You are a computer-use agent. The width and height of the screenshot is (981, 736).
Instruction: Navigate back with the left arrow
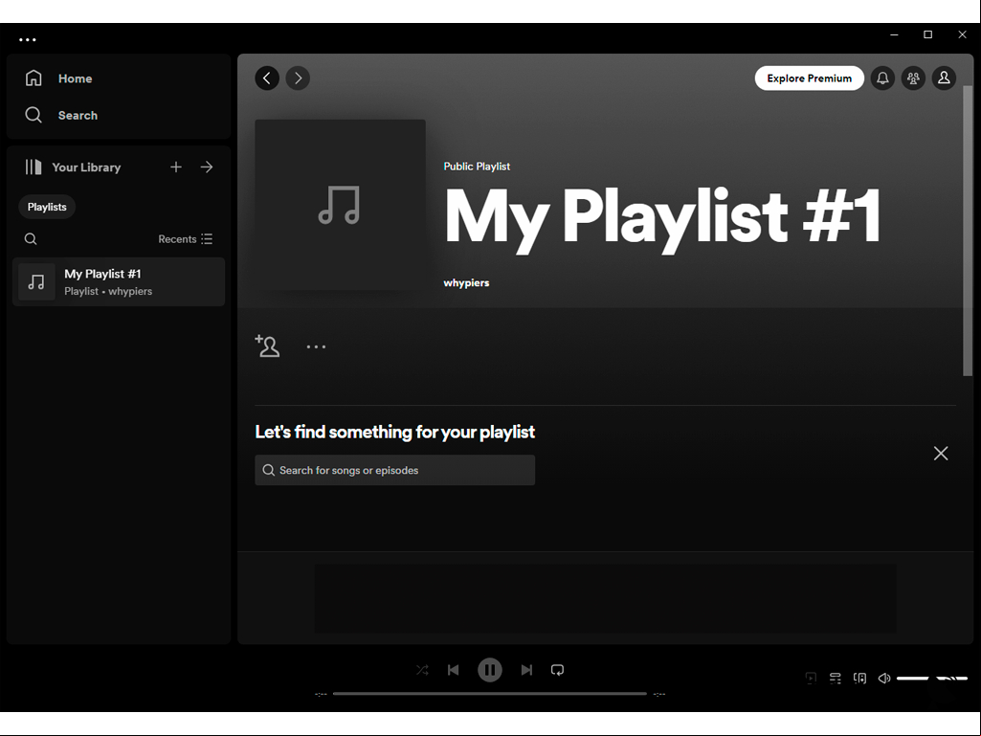267,78
